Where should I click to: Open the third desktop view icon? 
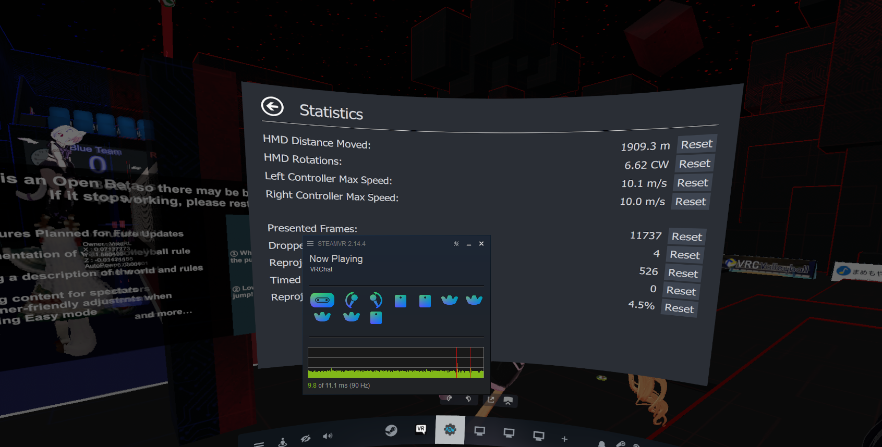539,436
